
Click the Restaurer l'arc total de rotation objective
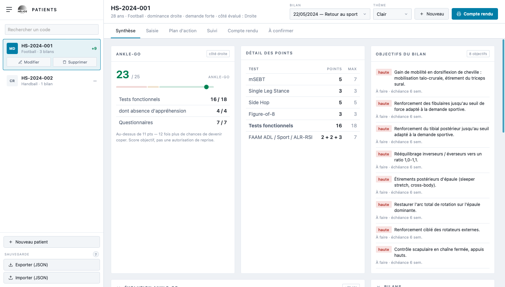point(432,211)
